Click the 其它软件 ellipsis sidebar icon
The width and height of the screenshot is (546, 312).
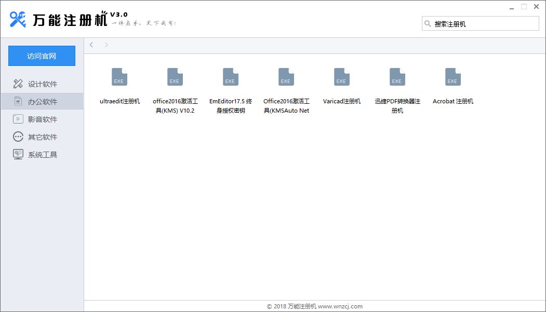pos(18,137)
